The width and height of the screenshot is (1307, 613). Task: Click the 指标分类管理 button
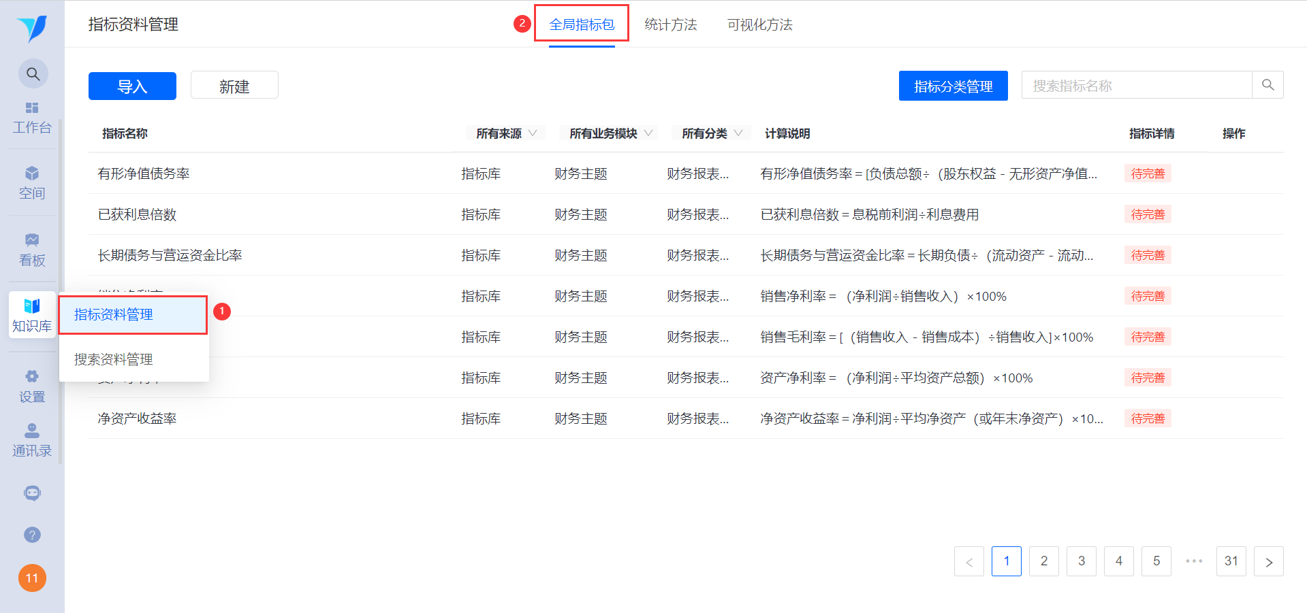click(x=953, y=86)
